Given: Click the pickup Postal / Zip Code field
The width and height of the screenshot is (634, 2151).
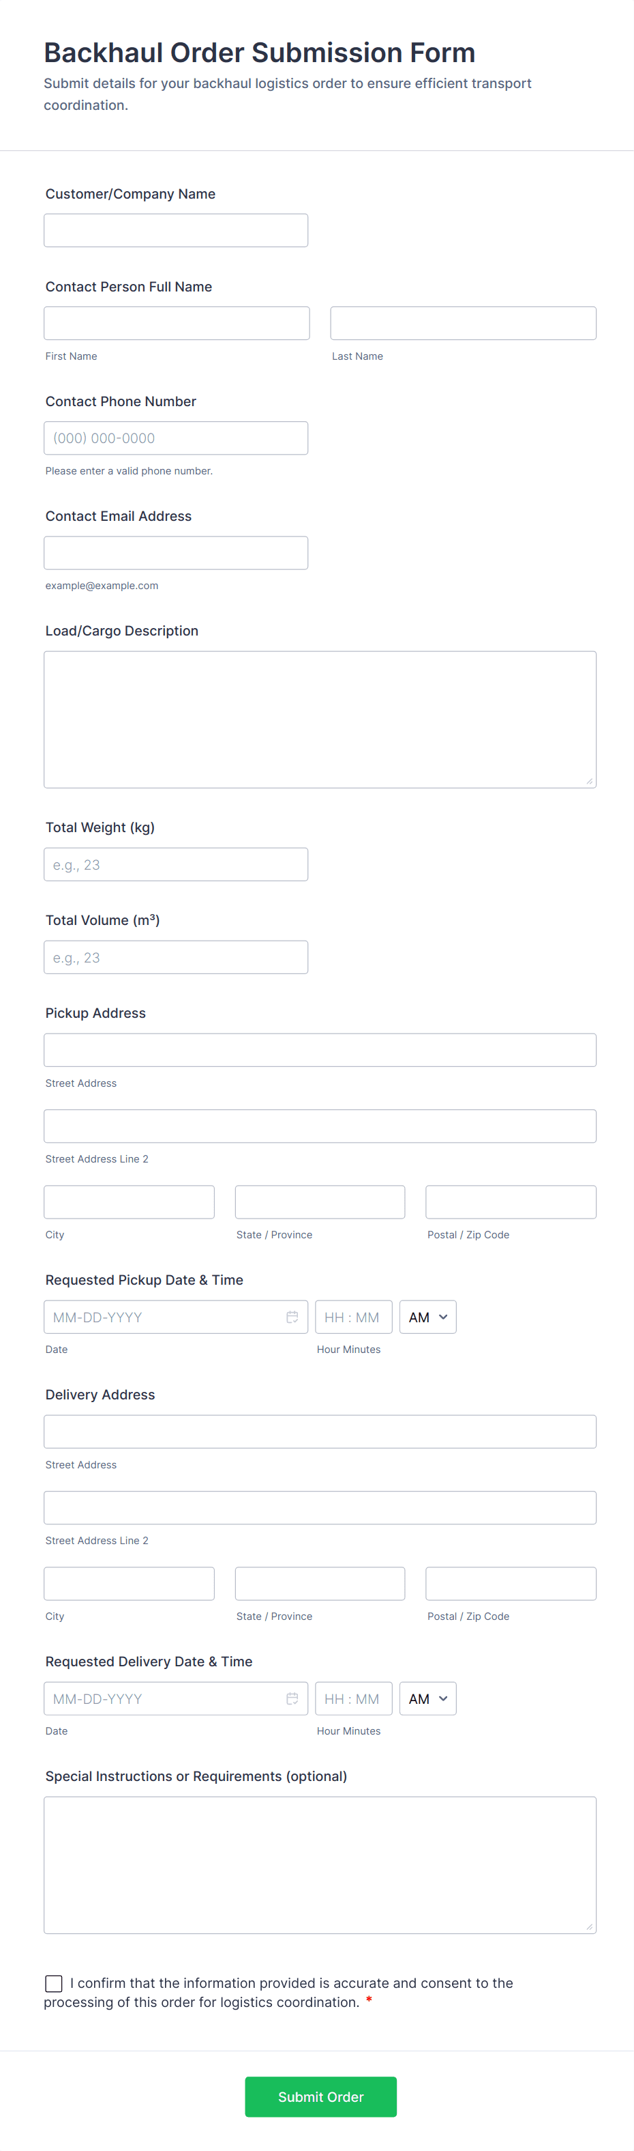Looking at the screenshot, I should (510, 1201).
